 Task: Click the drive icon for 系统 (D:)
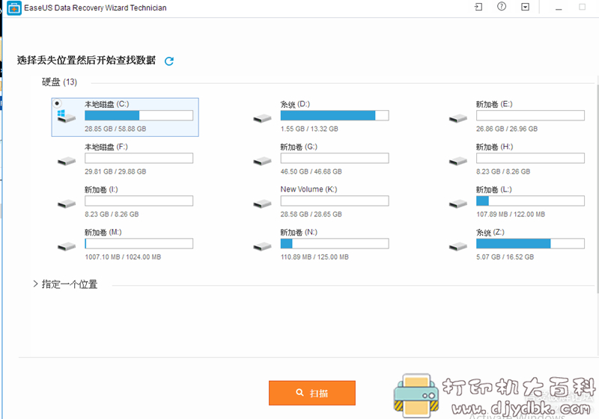click(263, 119)
